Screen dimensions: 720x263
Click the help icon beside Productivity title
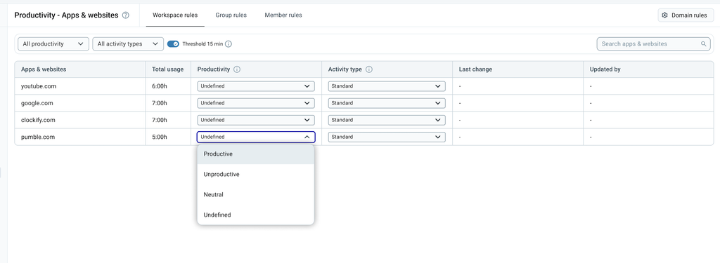coord(126,15)
